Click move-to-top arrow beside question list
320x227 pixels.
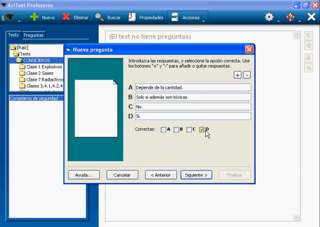point(308,36)
